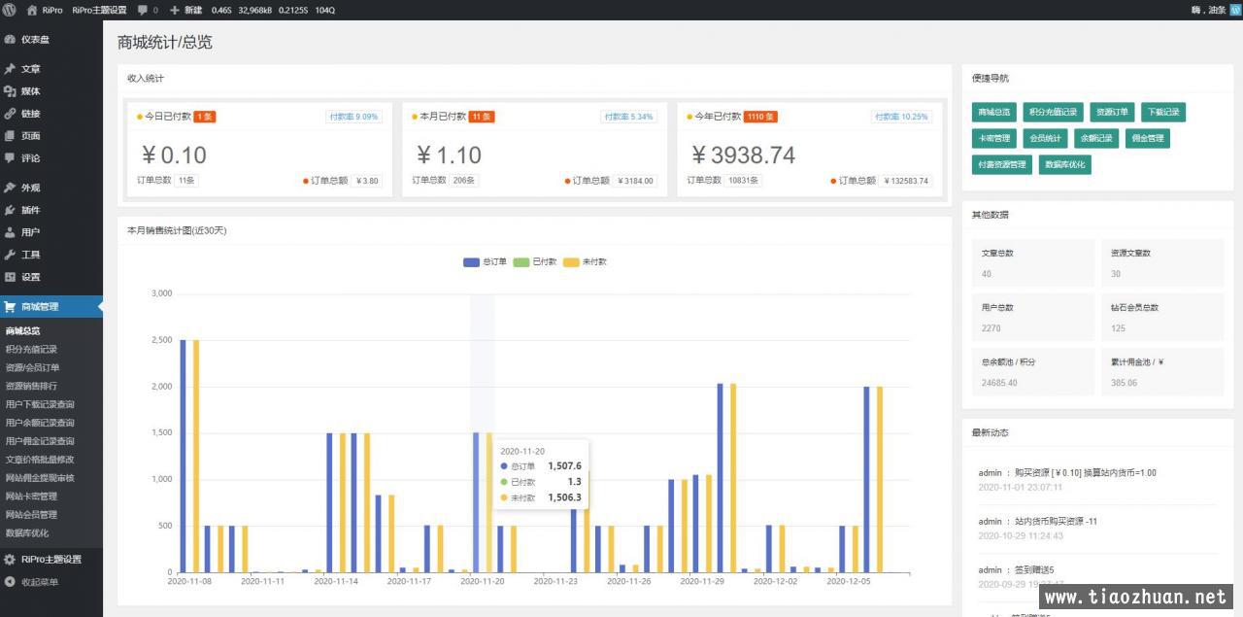Open 资源/会员订单 in the sidebar submenu
This screenshot has width=1243, height=617.
pyautogui.click(x=32, y=367)
